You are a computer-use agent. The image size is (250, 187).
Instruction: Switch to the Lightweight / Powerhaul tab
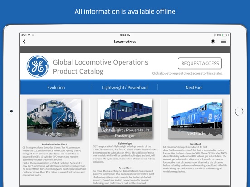click(125, 88)
